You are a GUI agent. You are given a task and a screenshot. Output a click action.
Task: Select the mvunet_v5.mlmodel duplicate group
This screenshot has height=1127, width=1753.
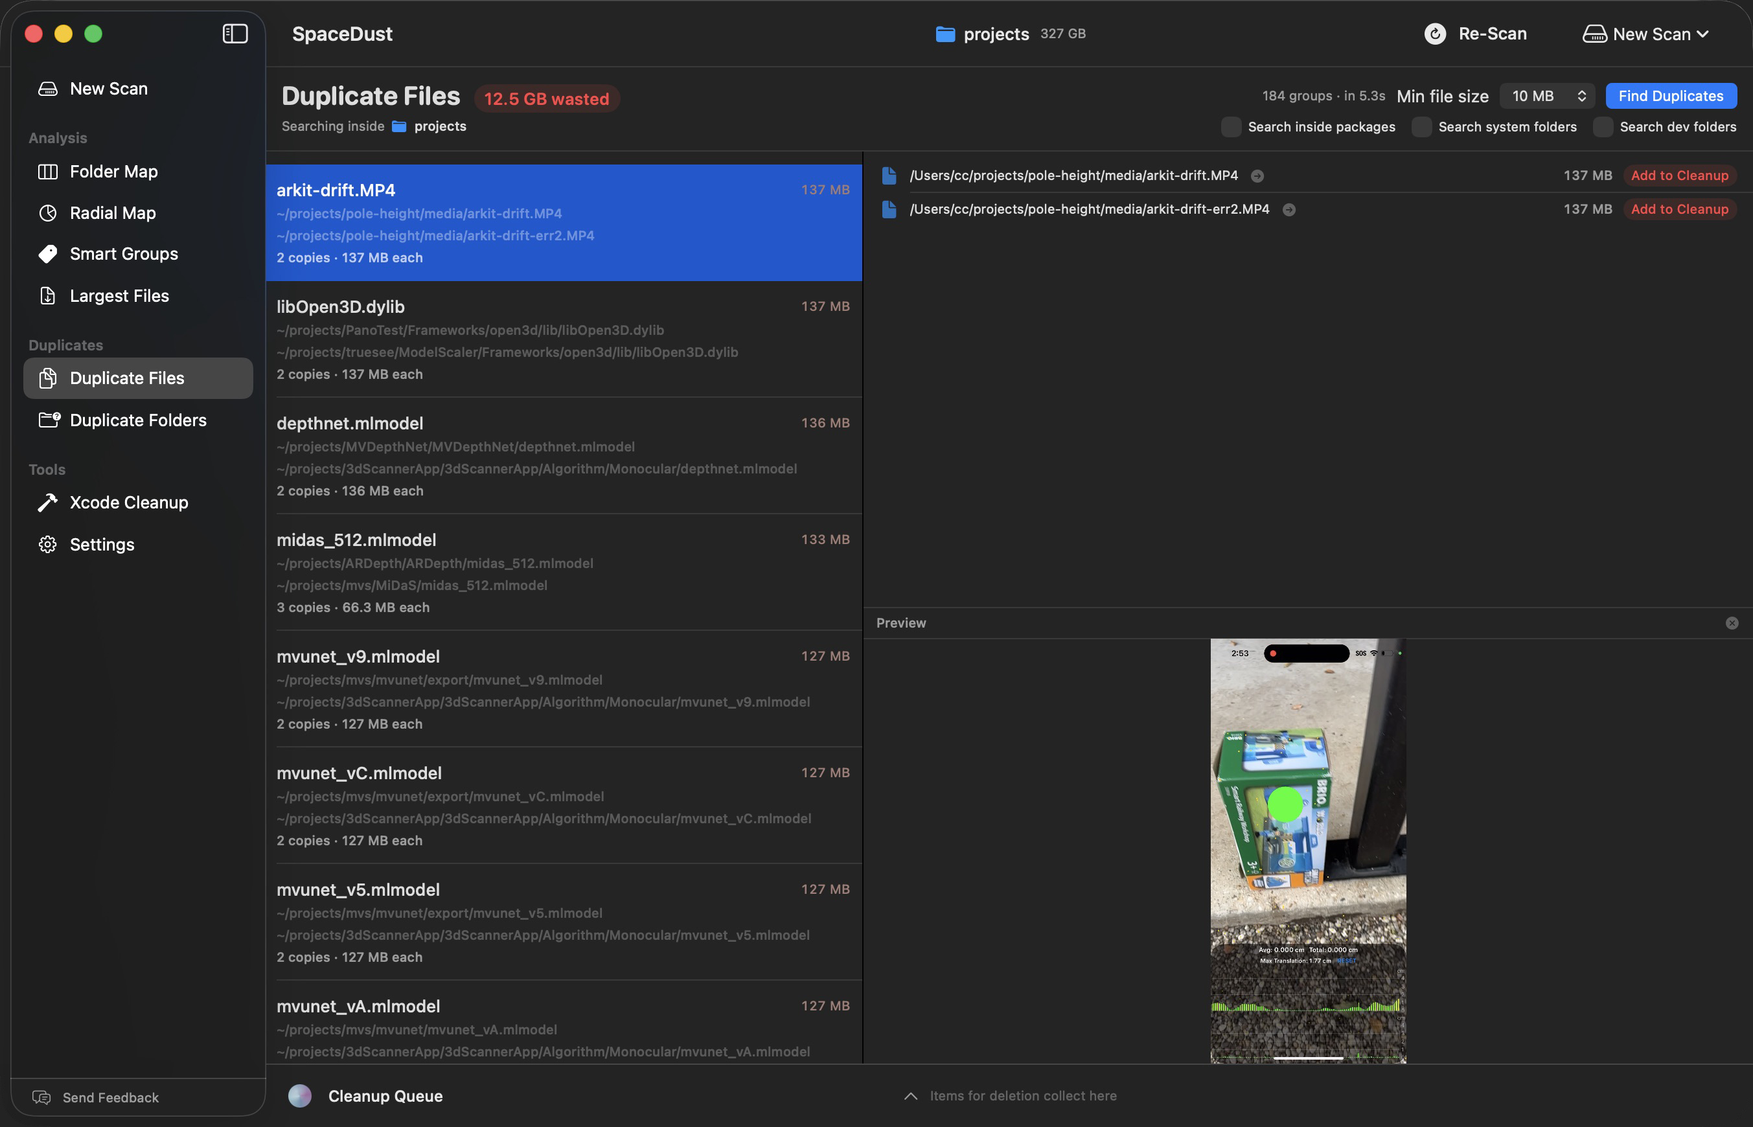coord(564,922)
